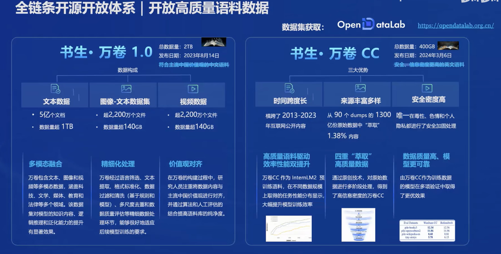This screenshot has height=254, width=501.
Task: Open the opendatalab.org.cn link
Action: tap(456, 25)
